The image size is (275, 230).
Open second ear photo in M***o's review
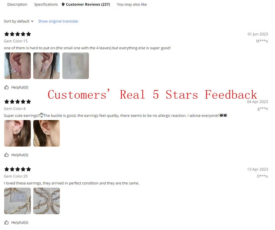(46, 65)
